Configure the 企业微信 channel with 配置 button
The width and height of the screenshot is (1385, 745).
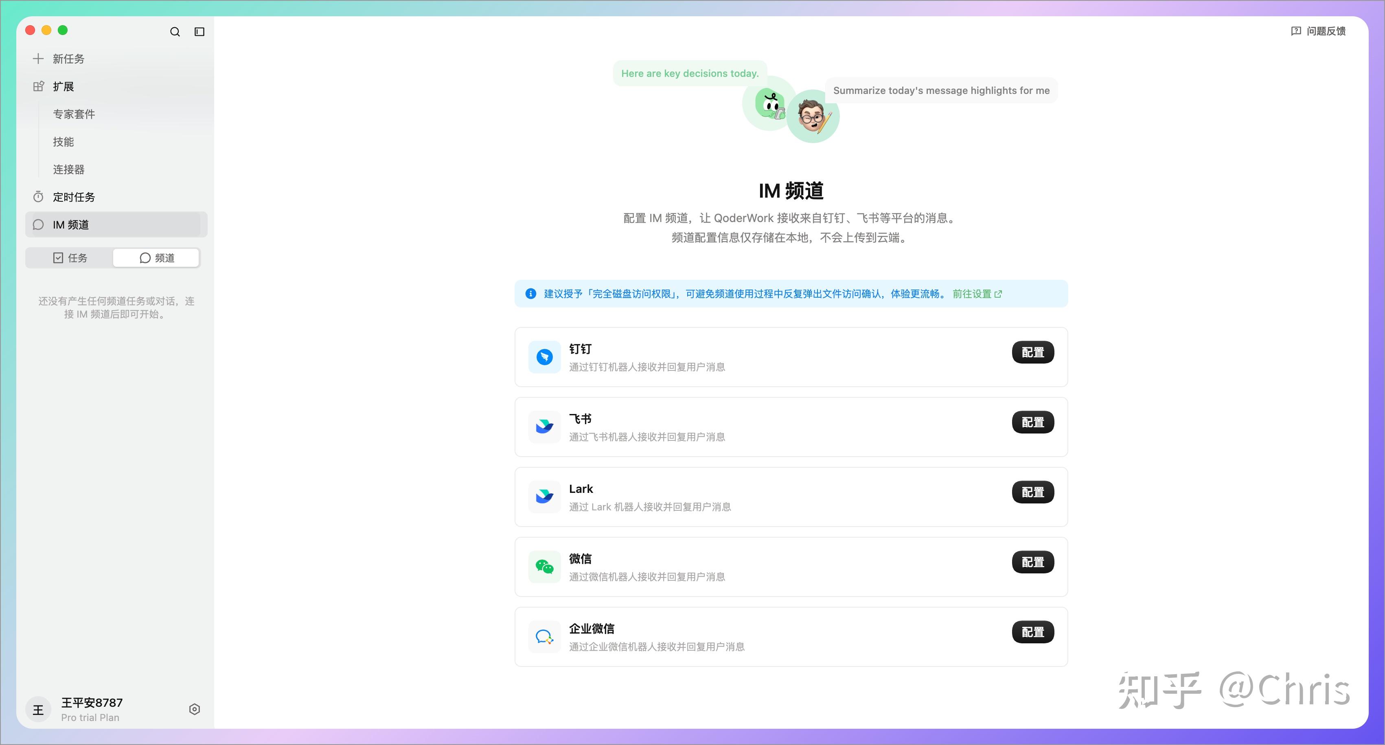1033,632
